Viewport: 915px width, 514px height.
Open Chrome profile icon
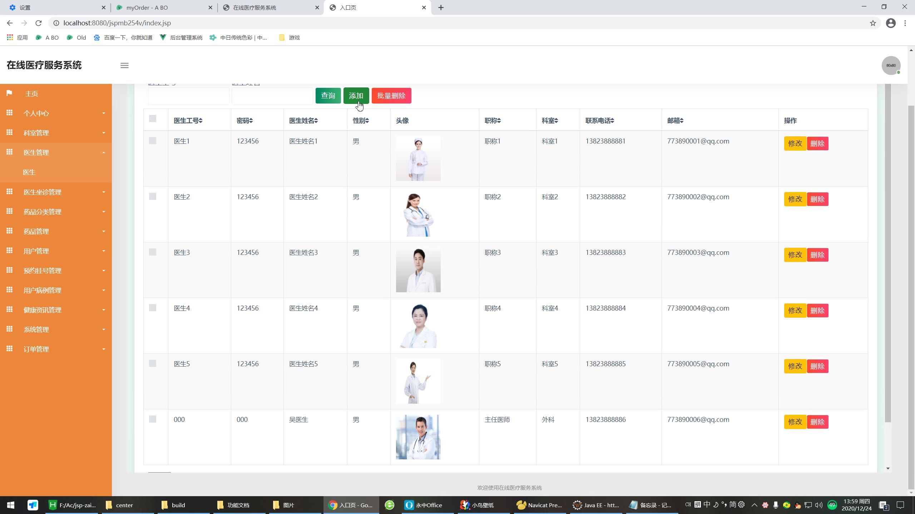pos(891,23)
